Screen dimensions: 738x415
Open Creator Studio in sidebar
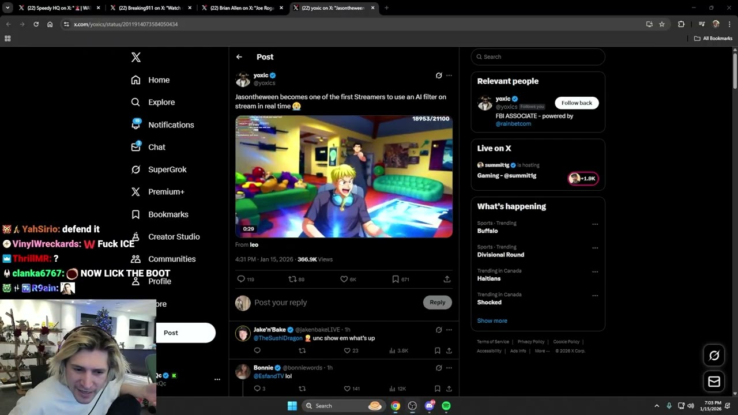click(165, 236)
